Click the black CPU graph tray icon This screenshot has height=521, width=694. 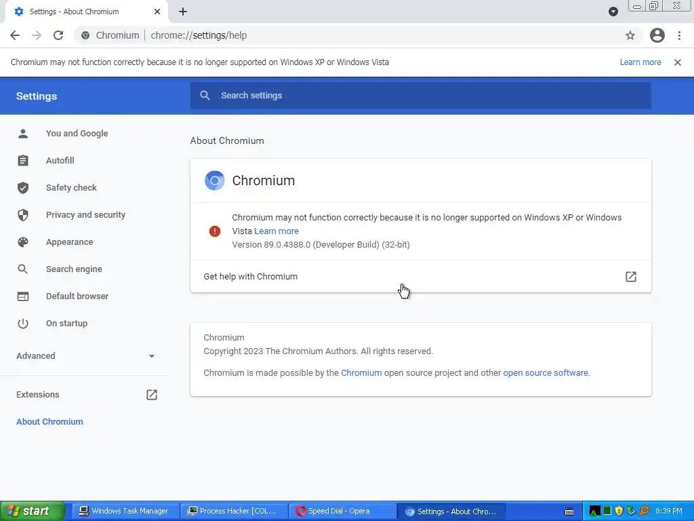(x=595, y=512)
